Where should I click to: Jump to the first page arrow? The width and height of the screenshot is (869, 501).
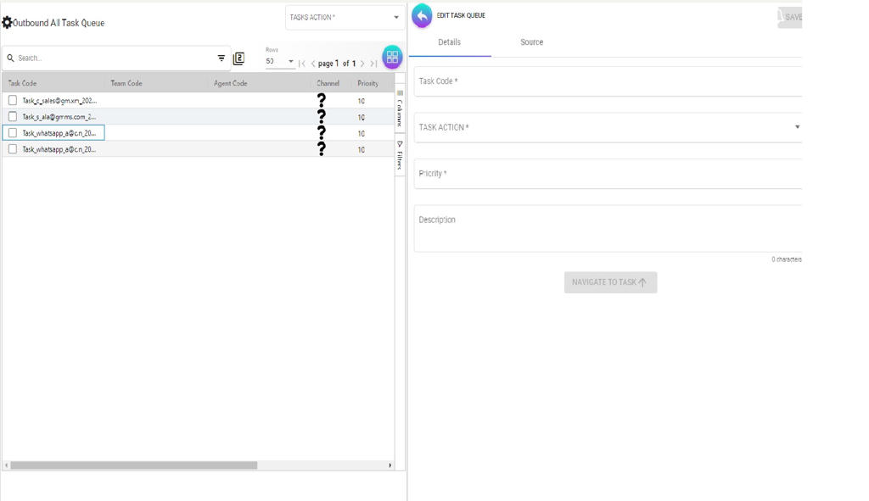(301, 64)
